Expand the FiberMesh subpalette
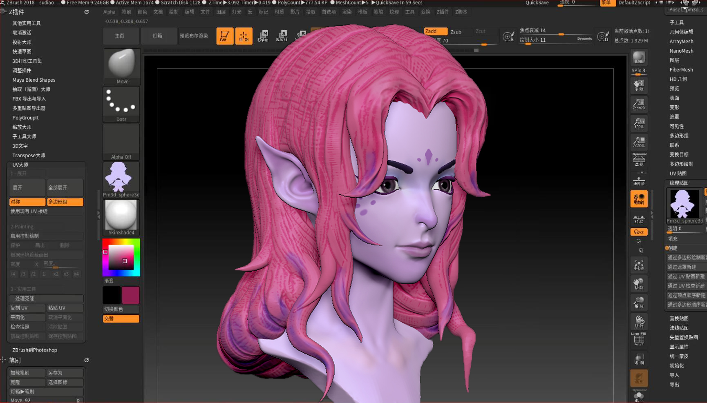Image resolution: width=707 pixels, height=403 pixels. pyautogui.click(x=681, y=69)
